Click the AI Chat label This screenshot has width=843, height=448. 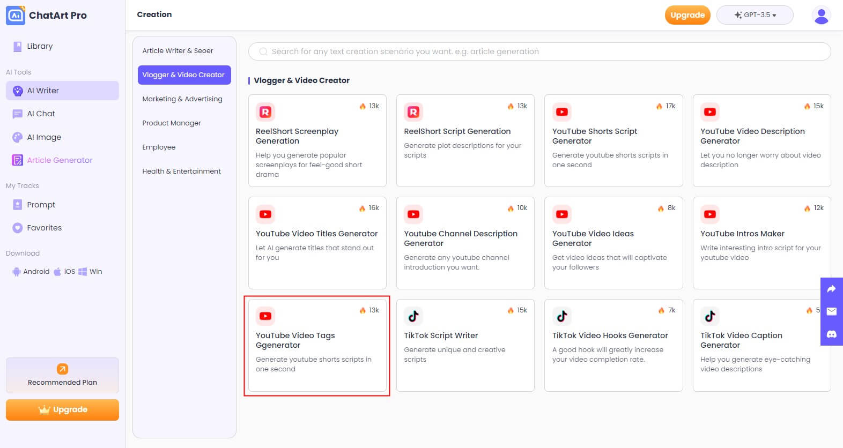[41, 114]
